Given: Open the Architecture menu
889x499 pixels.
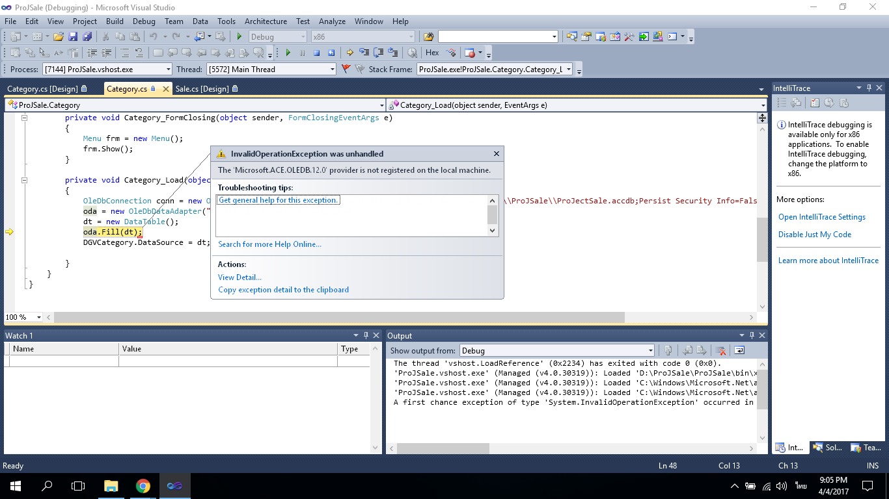Looking at the screenshot, I should tap(266, 21).
